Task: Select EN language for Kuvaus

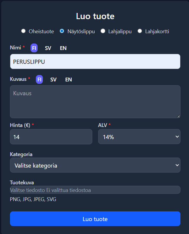Action: click(x=68, y=79)
